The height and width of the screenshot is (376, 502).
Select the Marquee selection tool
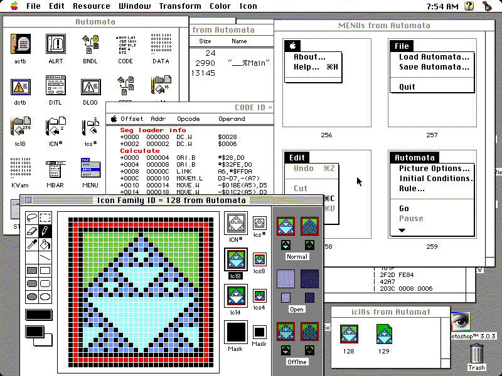tap(45, 218)
